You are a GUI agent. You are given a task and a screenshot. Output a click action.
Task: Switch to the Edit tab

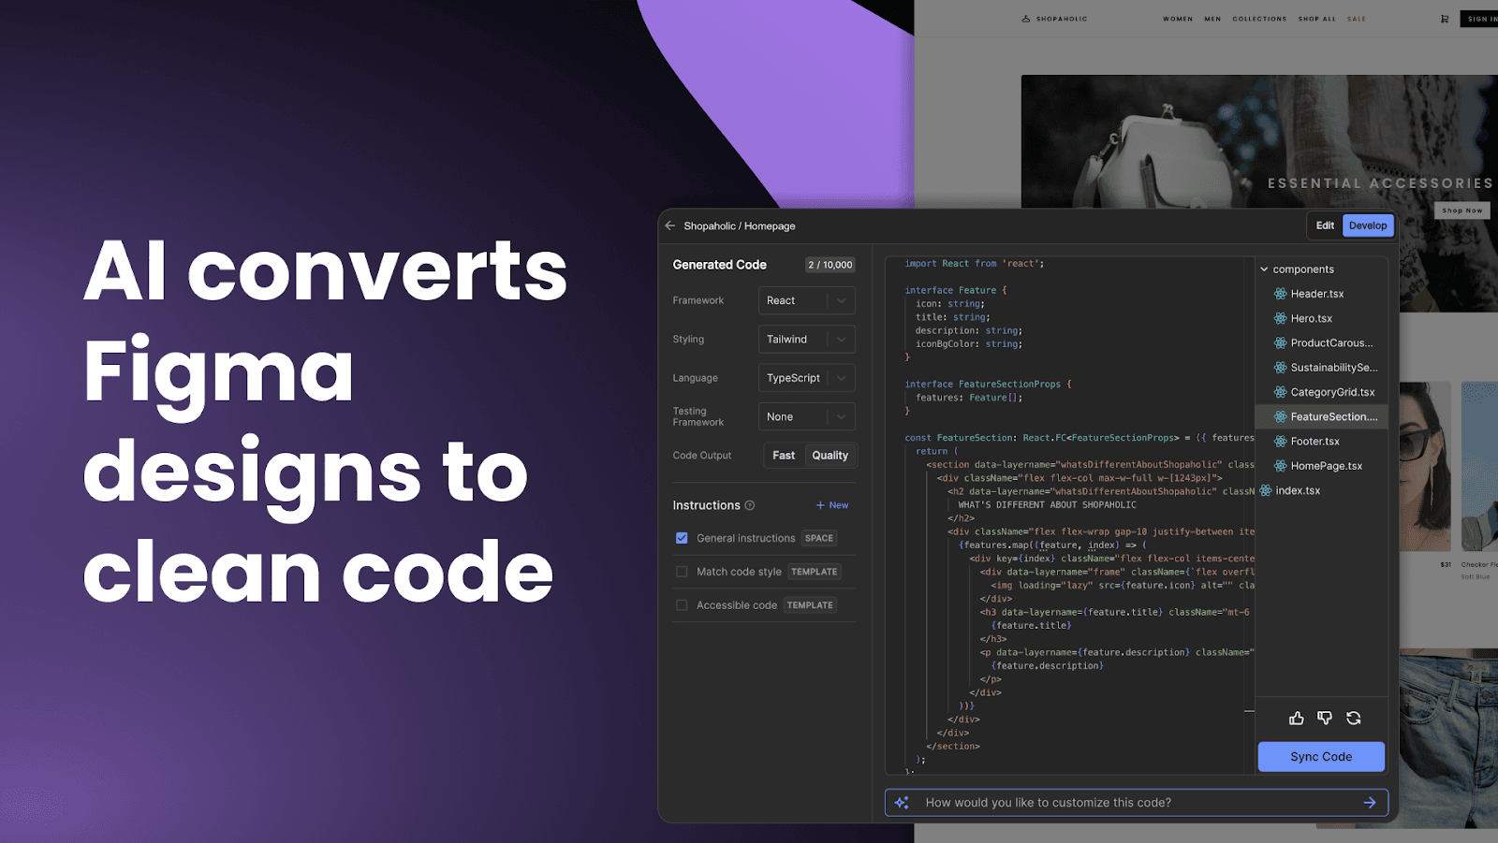[1325, 225]
